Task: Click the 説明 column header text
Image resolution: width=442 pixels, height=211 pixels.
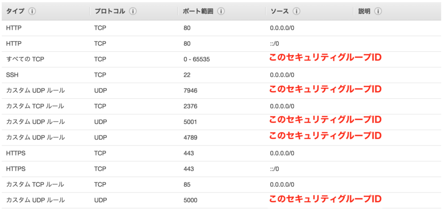Action: click(x=364, y=11)
